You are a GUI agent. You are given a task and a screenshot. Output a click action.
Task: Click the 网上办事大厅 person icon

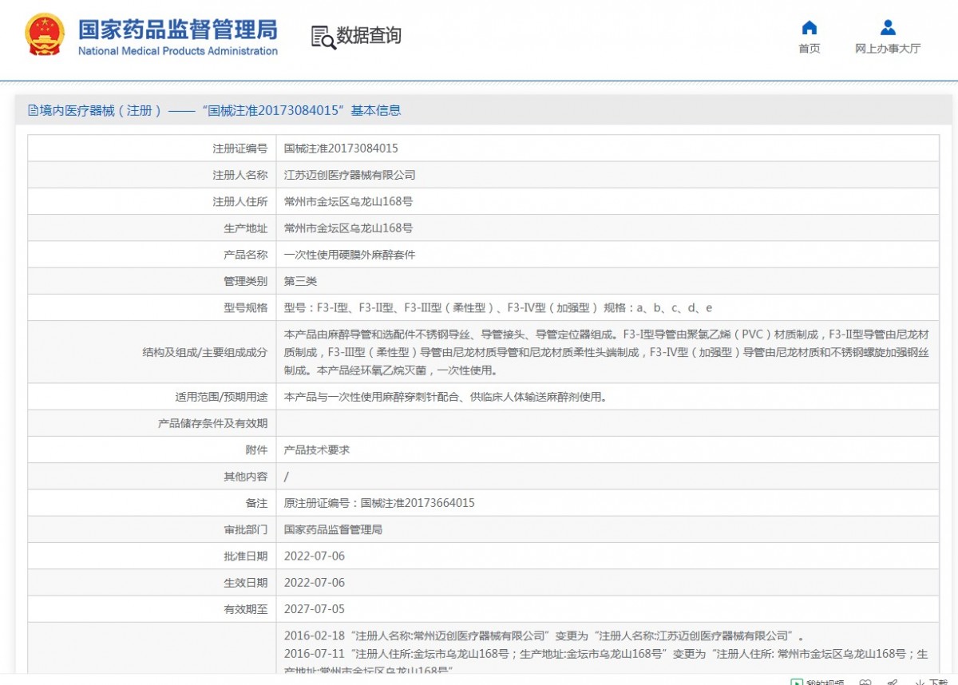[888, 28]
